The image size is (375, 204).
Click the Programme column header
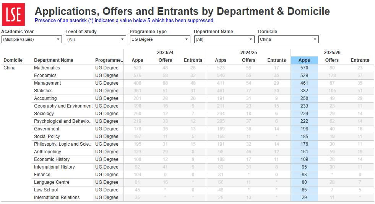tap(109, 60)
